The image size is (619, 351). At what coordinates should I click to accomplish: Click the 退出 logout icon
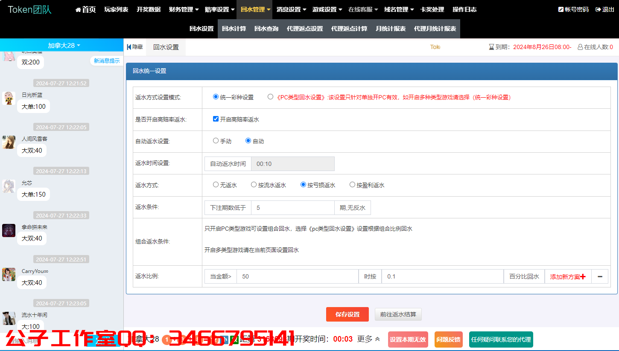(x=598, y=9)
